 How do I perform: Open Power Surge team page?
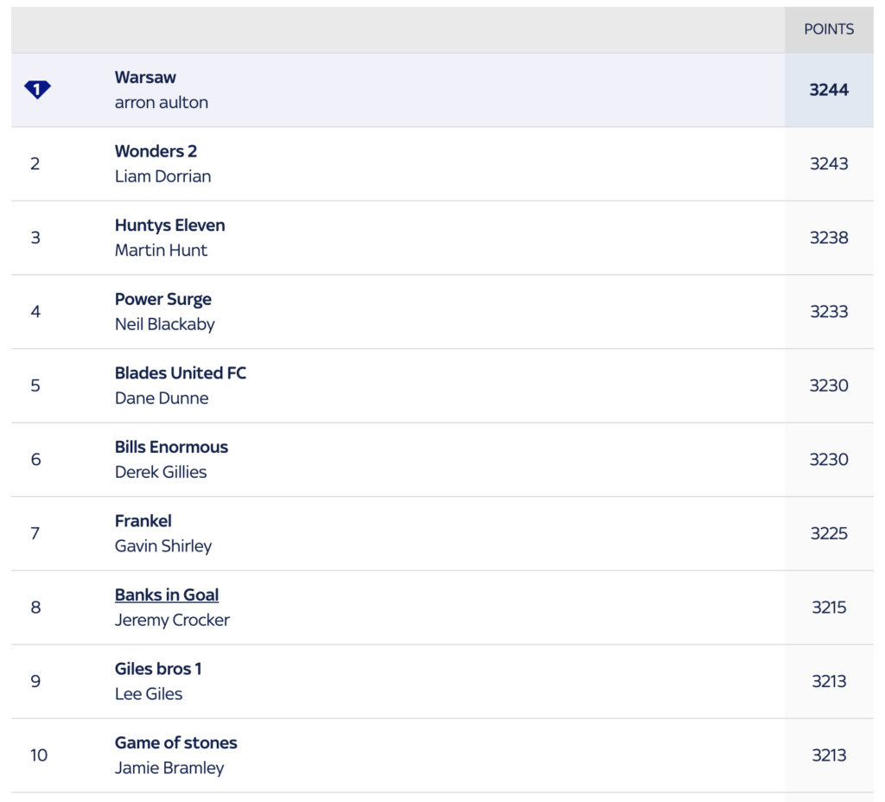163,299
